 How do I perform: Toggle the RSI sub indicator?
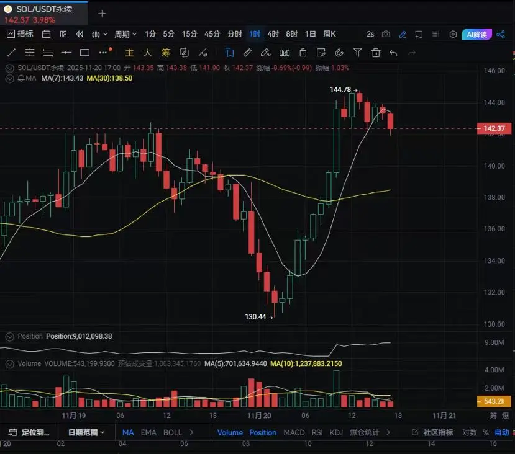tap(317, 432)
